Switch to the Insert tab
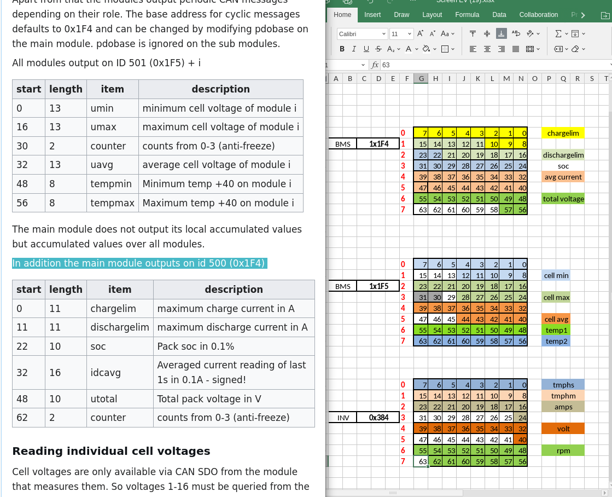Screen dimensions: 612x497 [372, 15]
